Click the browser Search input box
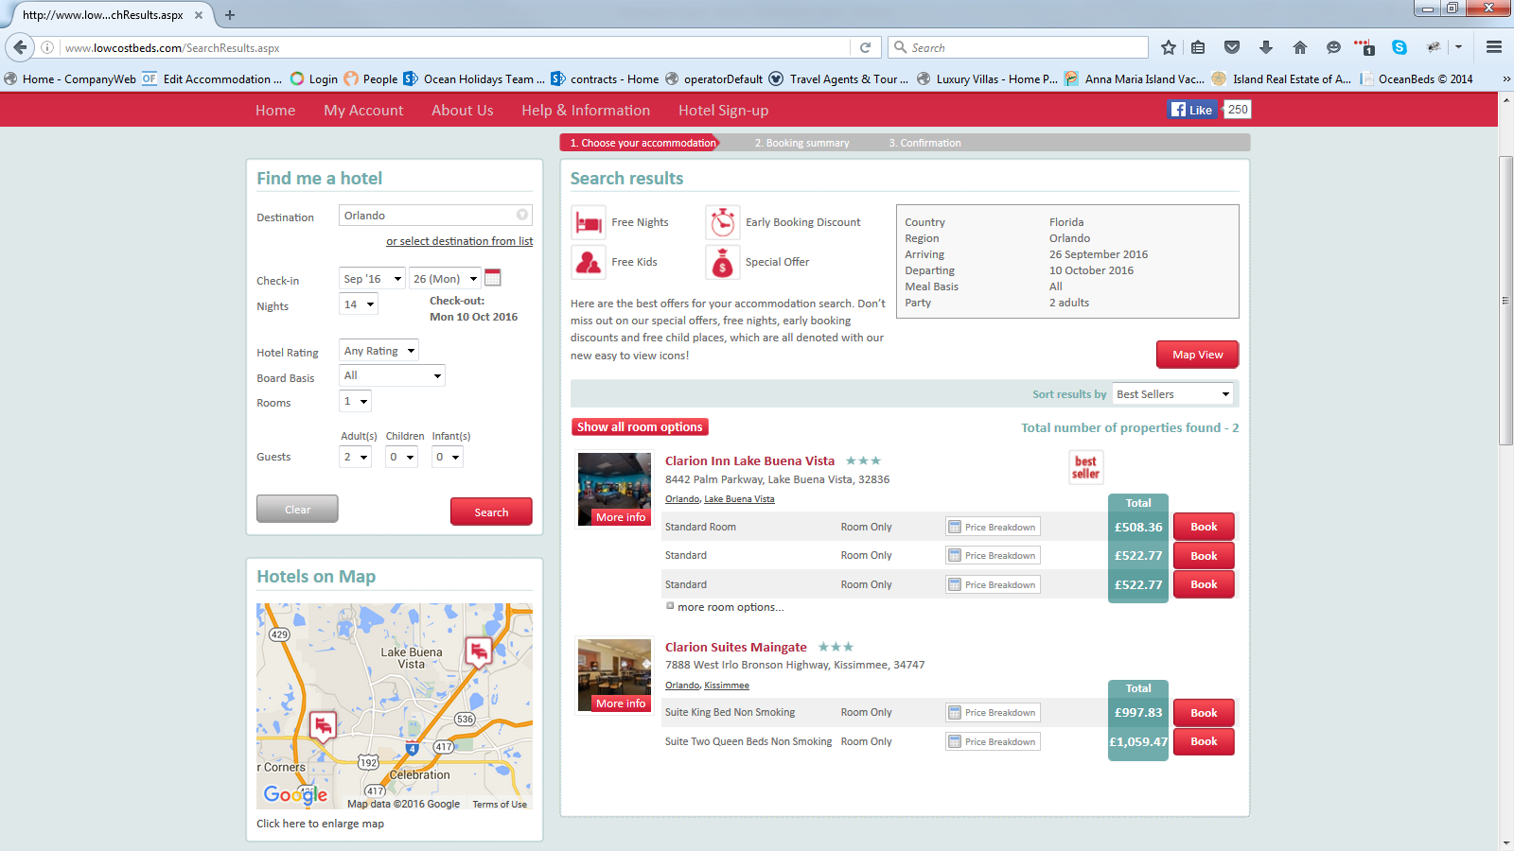The image size is (1514, 851). pyautogui.click(x=1018, y=47)
